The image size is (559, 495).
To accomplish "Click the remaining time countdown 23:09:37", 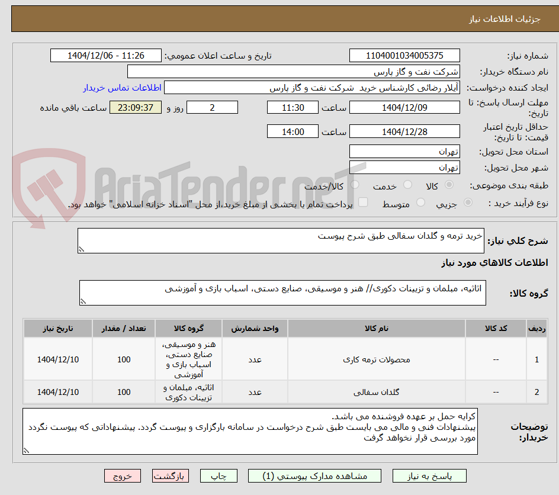I will pos(136,107).
